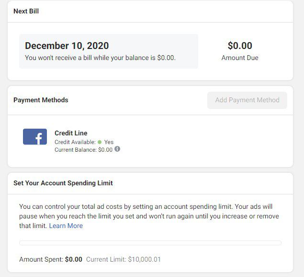Click Set Your Account Spending Limit header

[x=63, y=183]
